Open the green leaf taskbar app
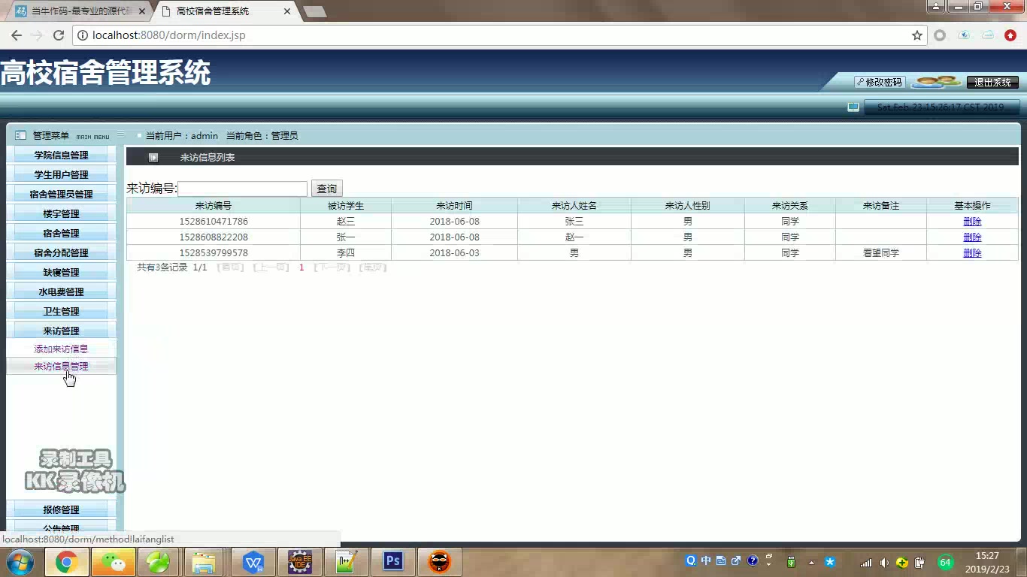The width and height of the screenshot is (1027, 577). point(157,562)
